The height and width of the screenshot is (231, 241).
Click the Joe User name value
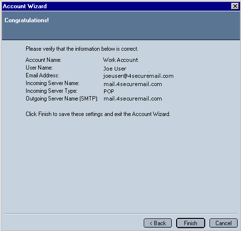point(115,69)
